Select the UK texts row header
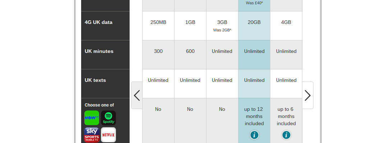 pos(106,84)
